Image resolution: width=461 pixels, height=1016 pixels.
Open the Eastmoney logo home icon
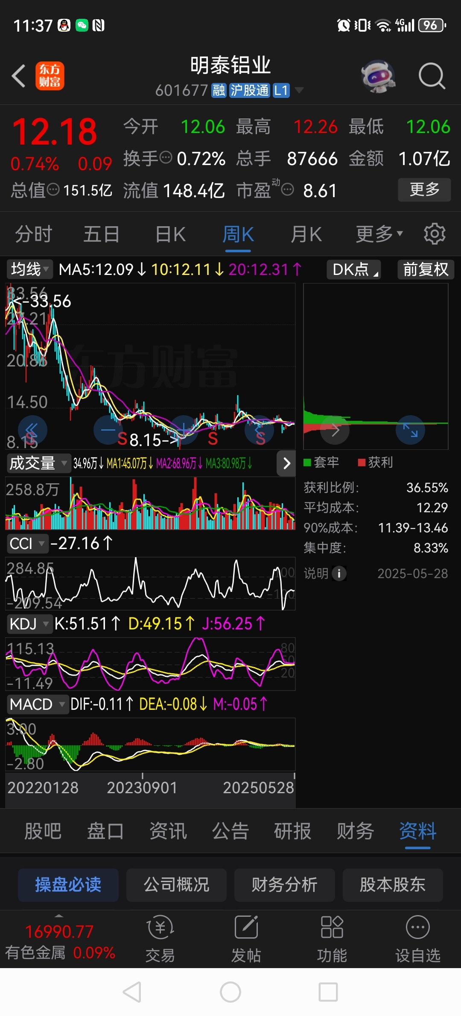click(50, 76)
